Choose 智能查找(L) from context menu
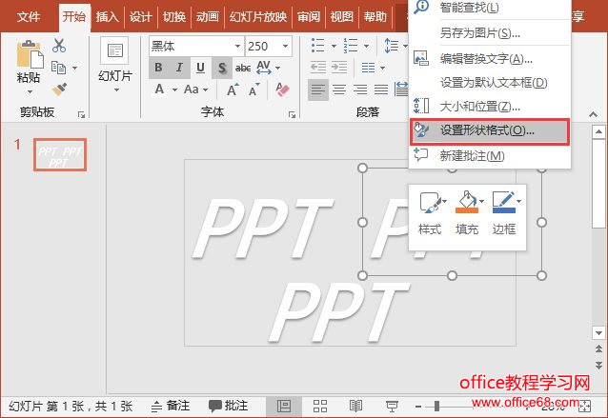 pyautogui.click(x=490, y=8)
